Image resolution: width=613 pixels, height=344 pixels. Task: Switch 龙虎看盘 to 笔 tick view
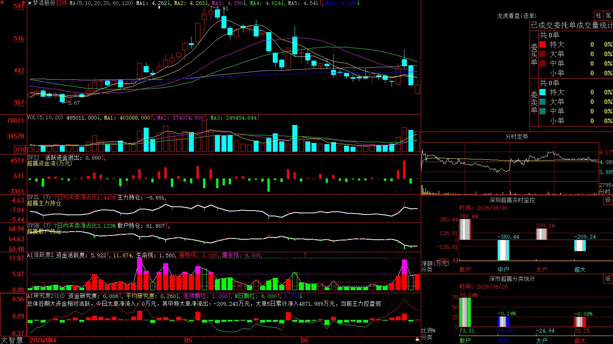608,15
